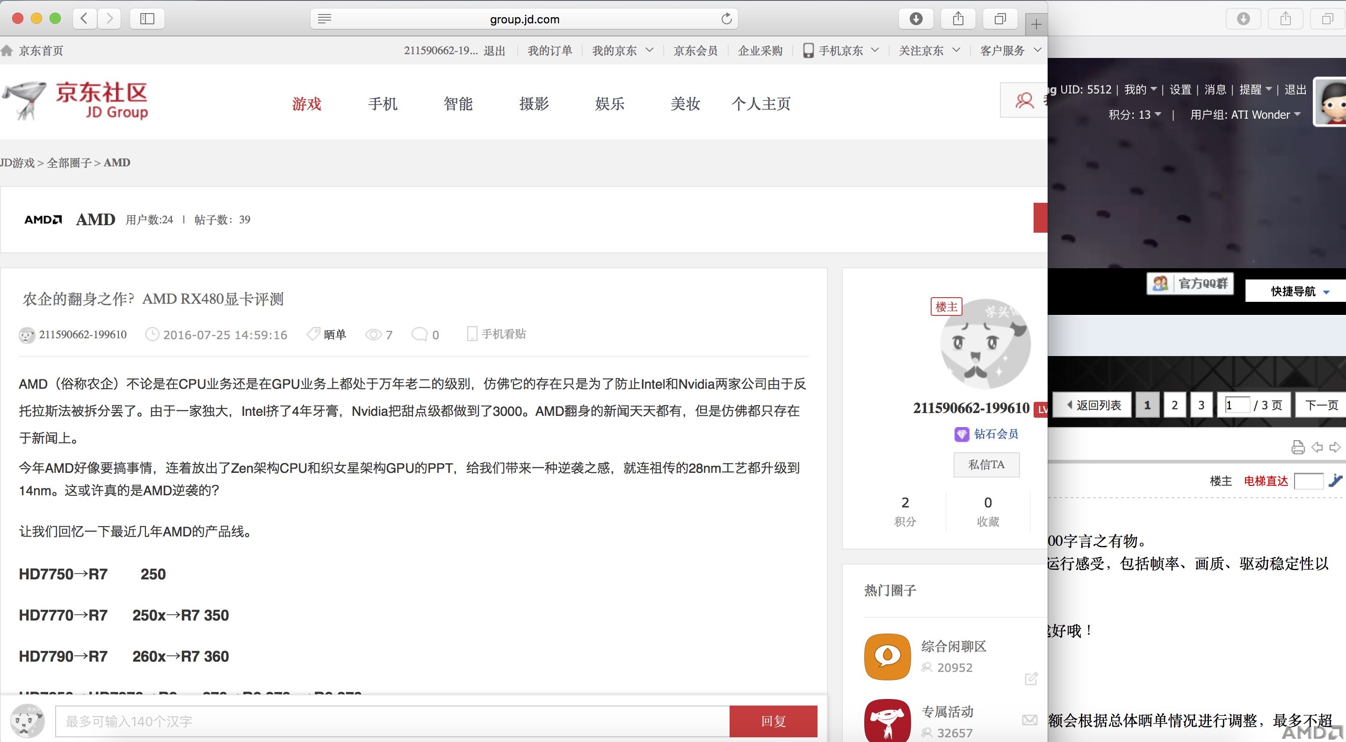
Task: Click 返回列表 button in background forum
Action: (x=1093, y=405)
